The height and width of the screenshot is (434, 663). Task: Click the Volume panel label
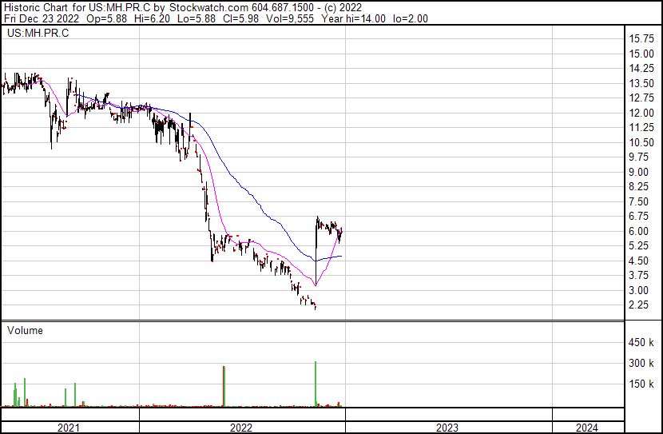(25, 330)
